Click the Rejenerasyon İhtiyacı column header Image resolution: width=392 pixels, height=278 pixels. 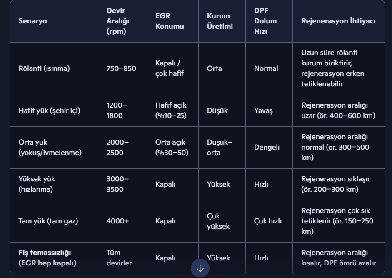point(338,21)
